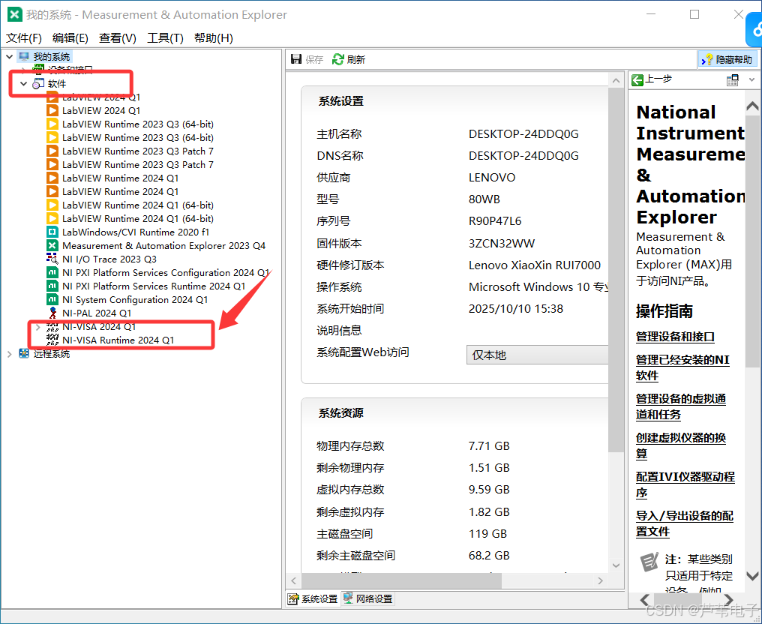The height and width of the screenshot is (624, 762).
Task: Click the value Lenovo XiaoXin RUI7000
Action: click(x=535, y=265)
